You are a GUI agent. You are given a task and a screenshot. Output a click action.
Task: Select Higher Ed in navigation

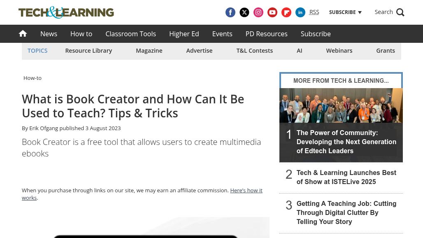184,34
